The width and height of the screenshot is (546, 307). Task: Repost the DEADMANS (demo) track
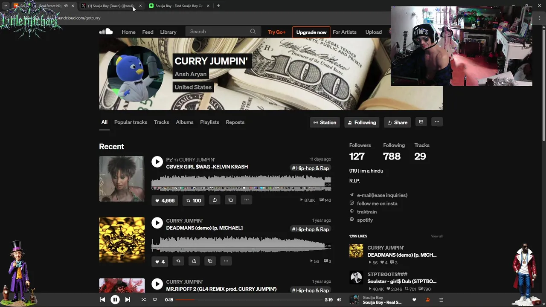coord(178,261)
